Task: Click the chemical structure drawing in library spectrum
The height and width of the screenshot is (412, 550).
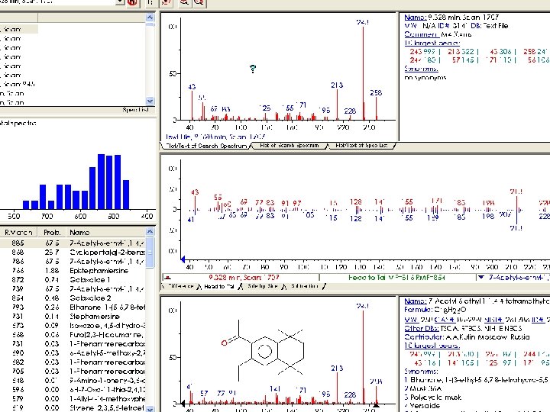Action: (x=262, y=350)
